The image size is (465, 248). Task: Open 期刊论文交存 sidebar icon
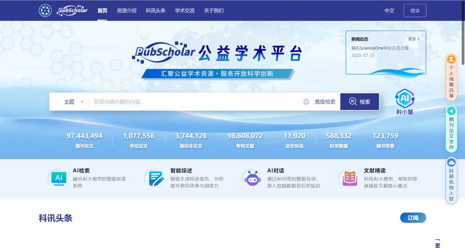(x=451, y=129)
